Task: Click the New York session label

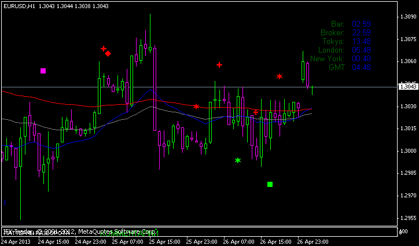Action: pyautogui.click(x=328, y=58)
